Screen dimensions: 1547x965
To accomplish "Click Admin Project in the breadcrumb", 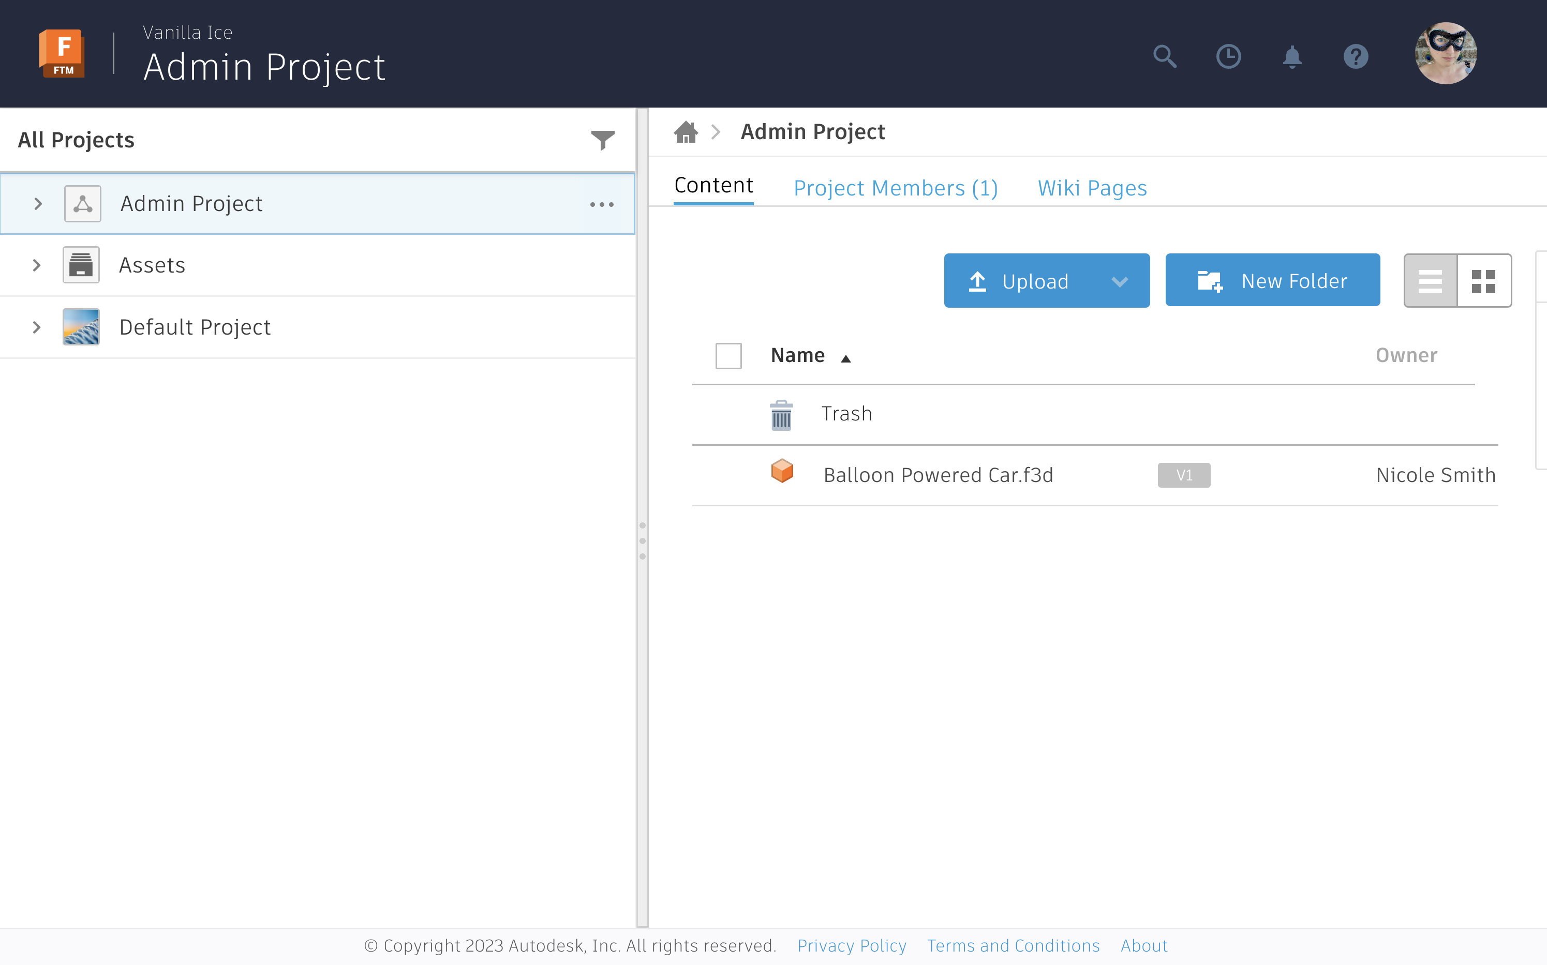I will click(813, 131).
